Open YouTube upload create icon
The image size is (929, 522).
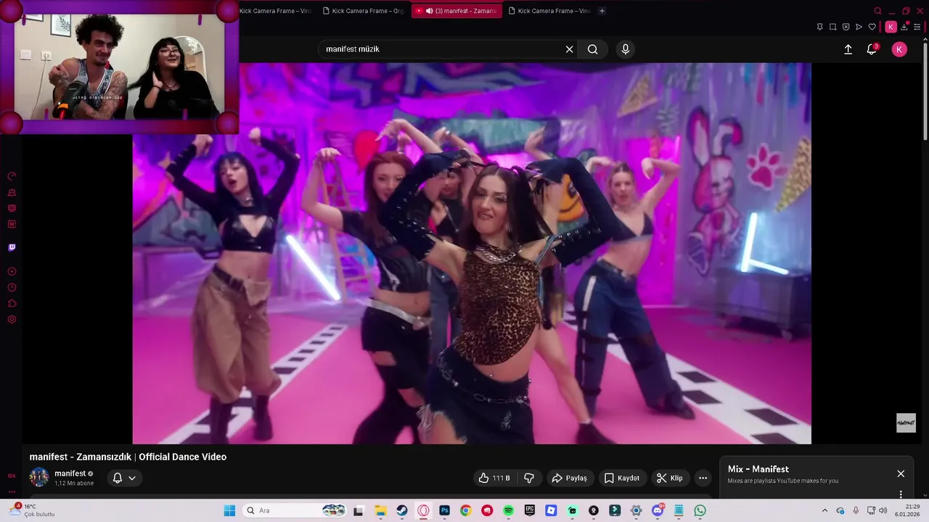tap(848, 49)
